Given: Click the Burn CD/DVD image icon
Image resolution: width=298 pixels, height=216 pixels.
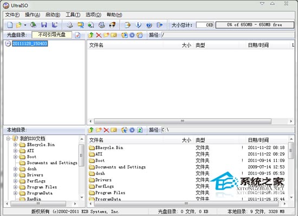Looking at the screenshot, I should pos(113,25).
